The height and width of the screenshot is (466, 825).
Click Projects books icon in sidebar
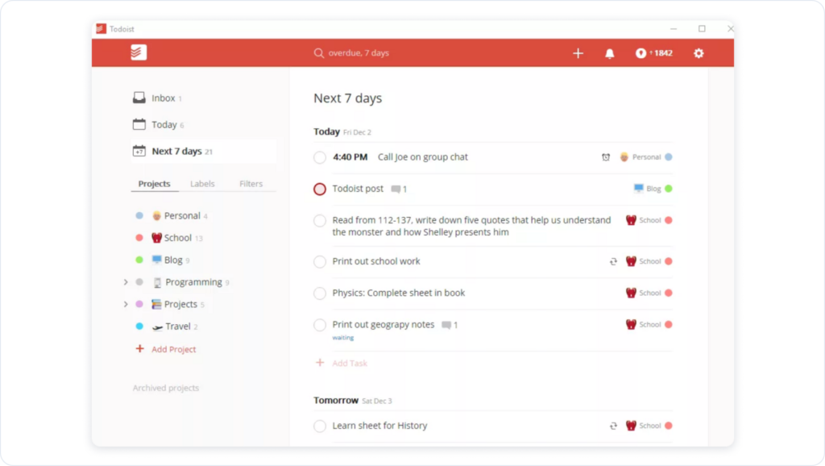click(156, 304)
